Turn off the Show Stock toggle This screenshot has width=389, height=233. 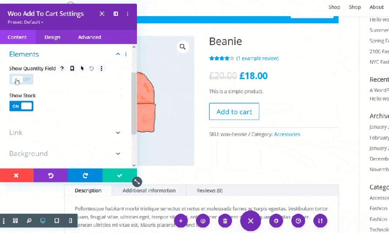[x=21, y=106]
